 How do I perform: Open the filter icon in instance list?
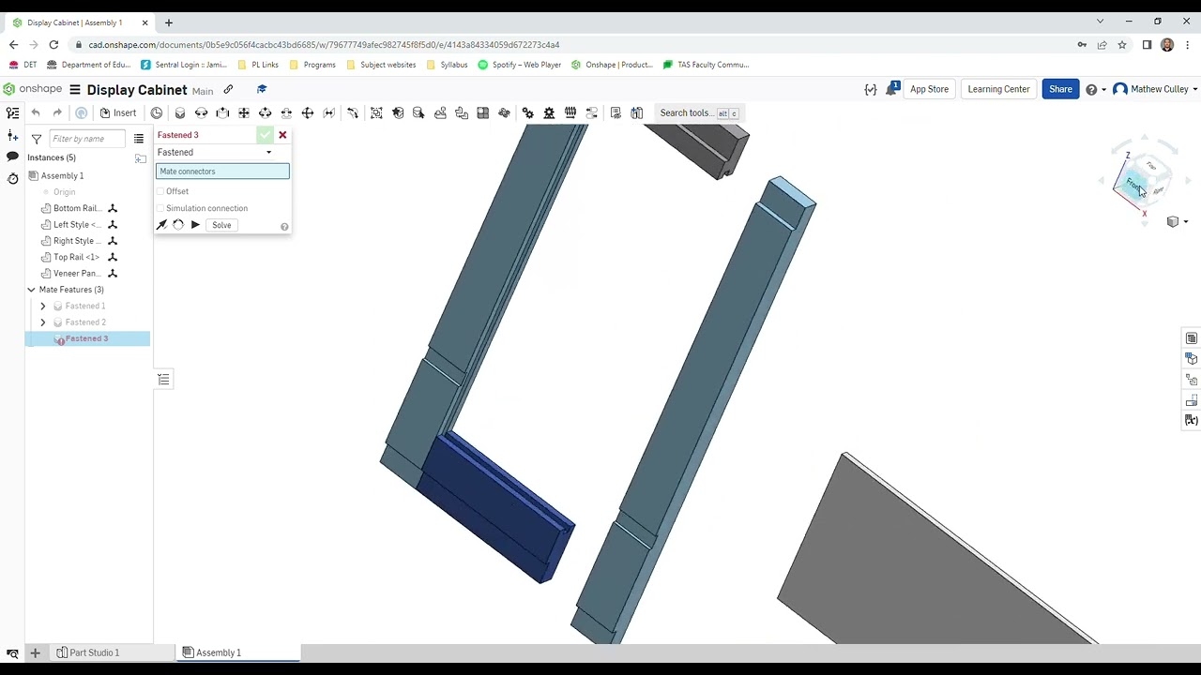tap(36, 139)
